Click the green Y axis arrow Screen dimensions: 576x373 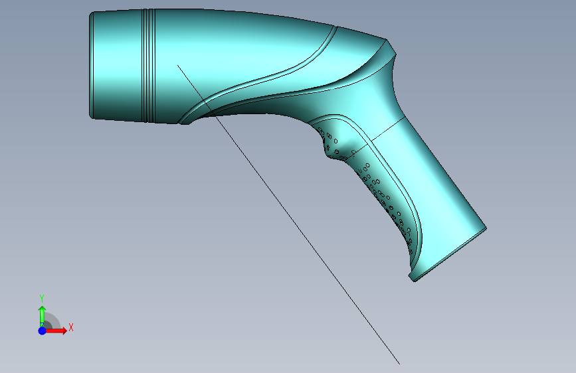tap(42, 316)
